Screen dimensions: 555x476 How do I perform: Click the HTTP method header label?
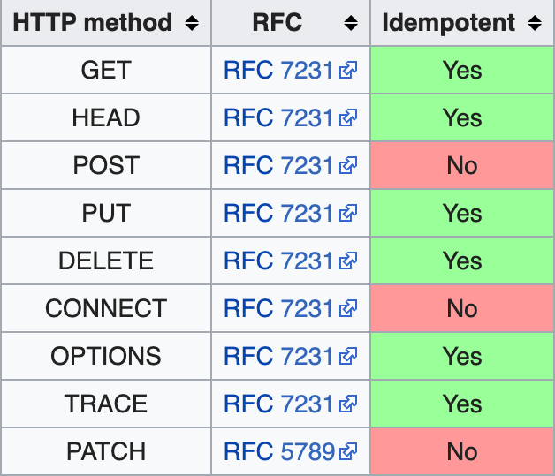click(93, 24)
